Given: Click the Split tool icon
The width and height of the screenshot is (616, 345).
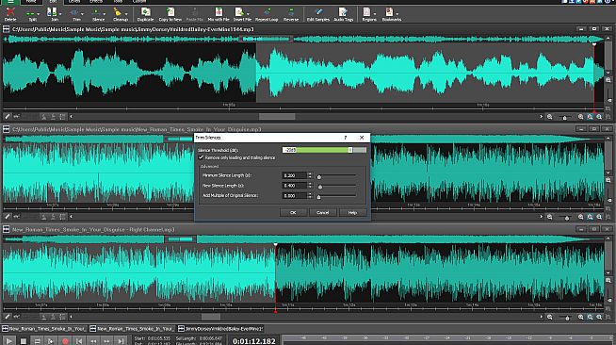Looking at the screenshot, I should [x=31, y=14].
